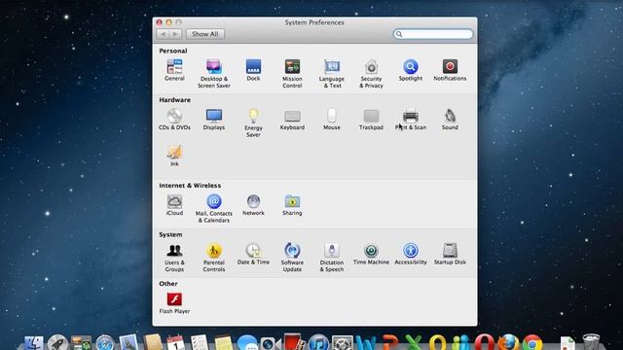Viewport: 623px width, 350px height.
Task: Open Parental Controls settings
Action: (214, 258)
